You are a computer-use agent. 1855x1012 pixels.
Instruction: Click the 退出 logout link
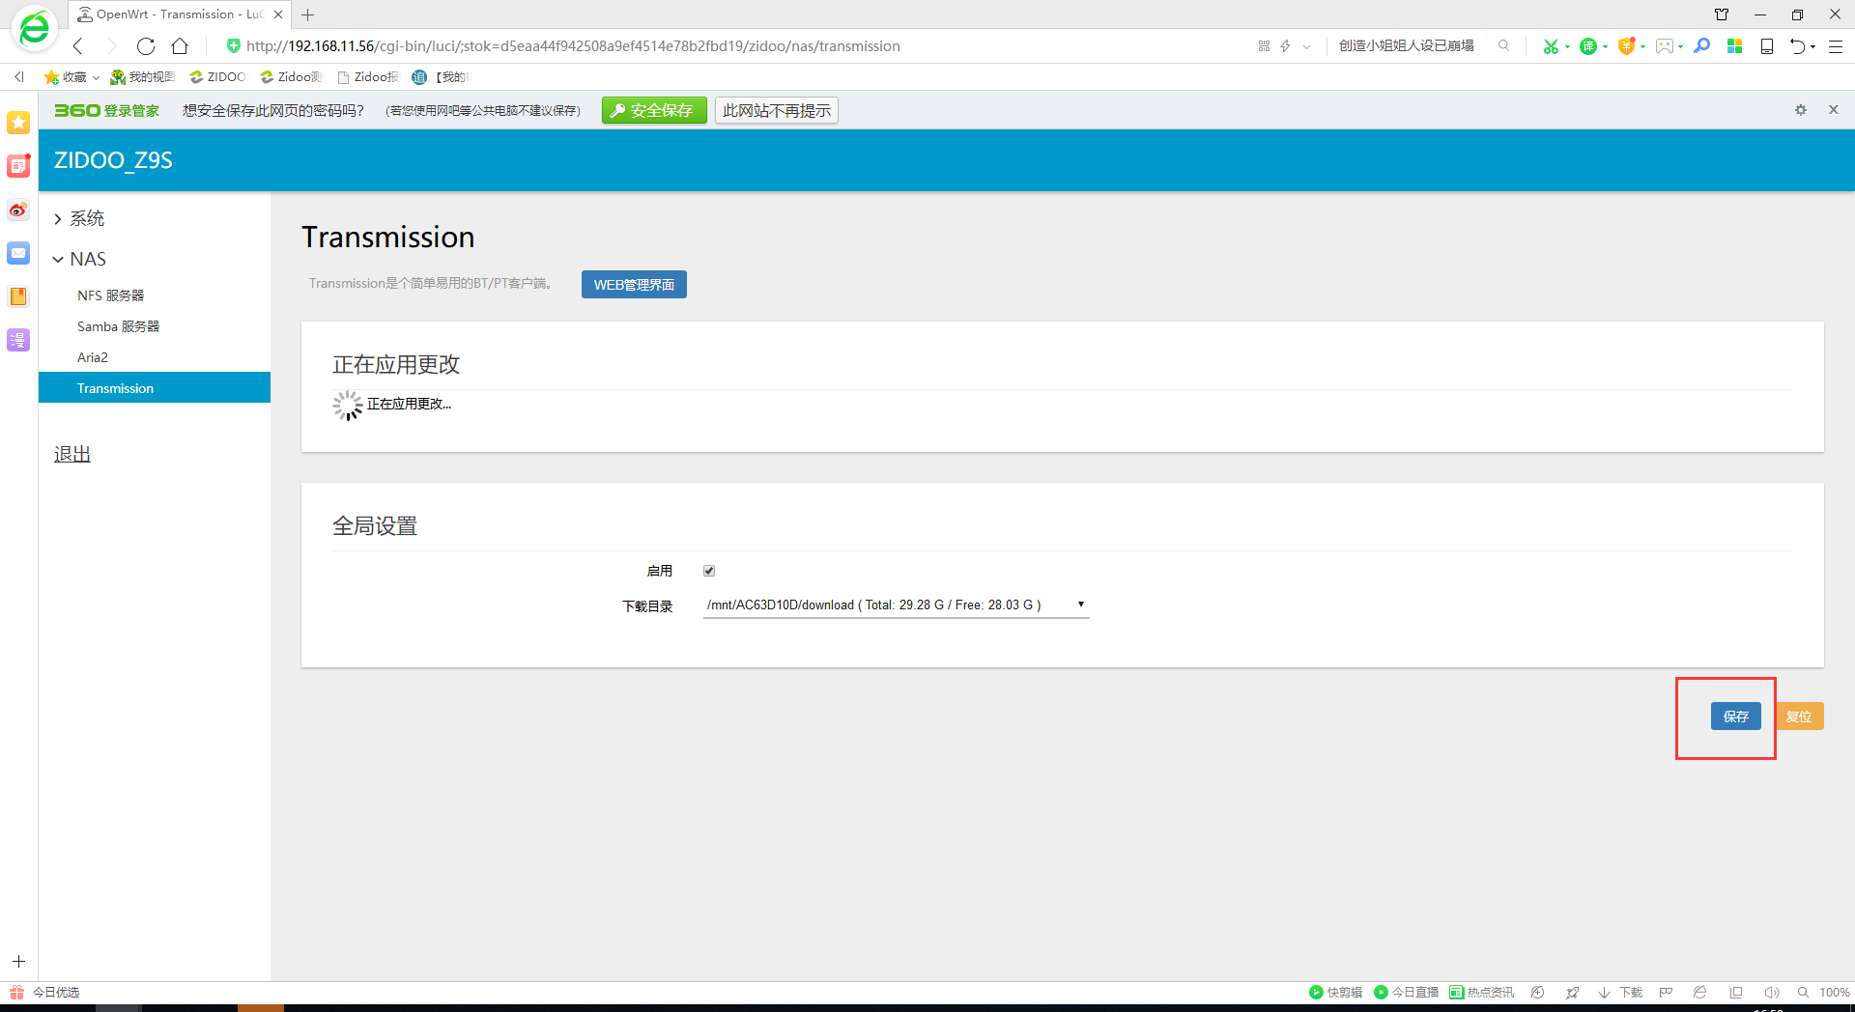point(72,454)
